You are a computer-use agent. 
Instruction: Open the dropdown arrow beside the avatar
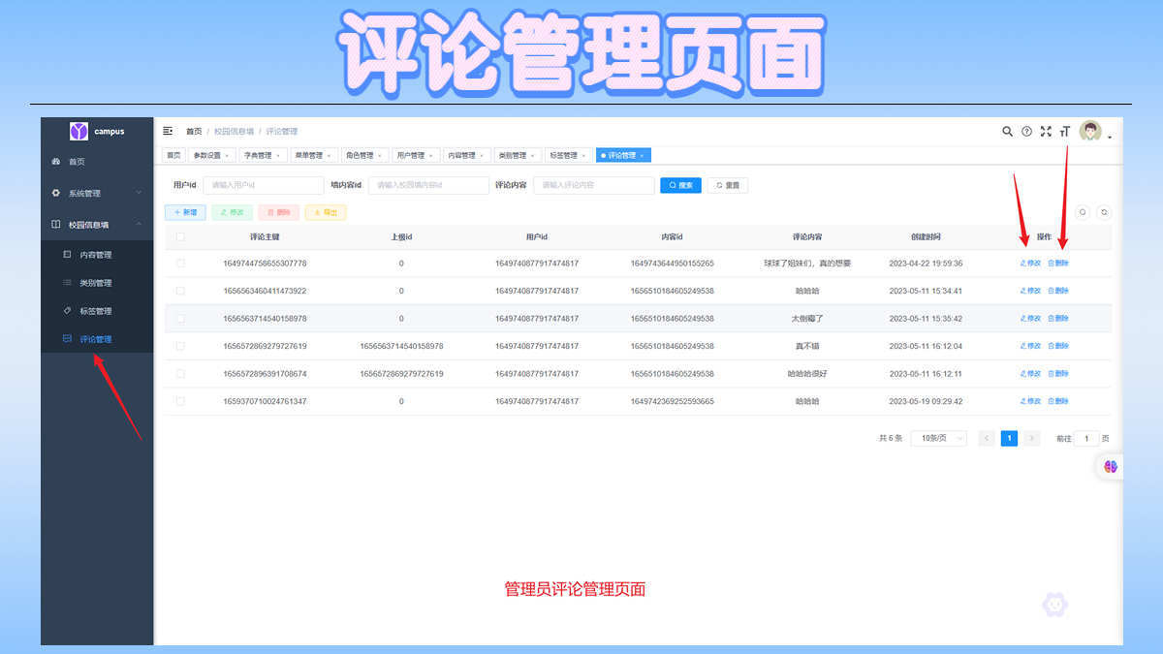point(1110,138)
